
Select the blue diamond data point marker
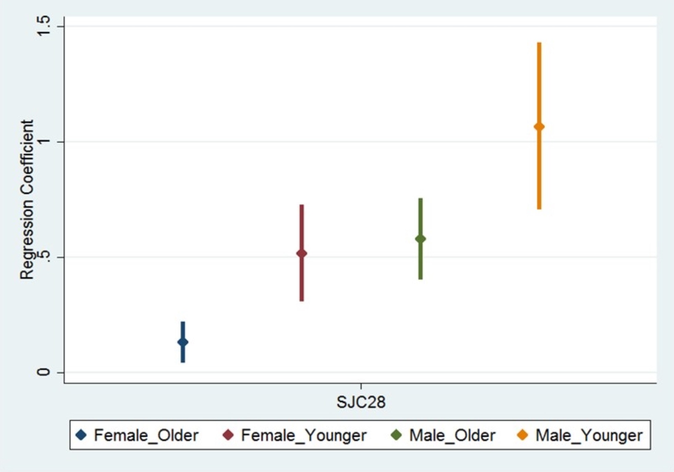183,342
